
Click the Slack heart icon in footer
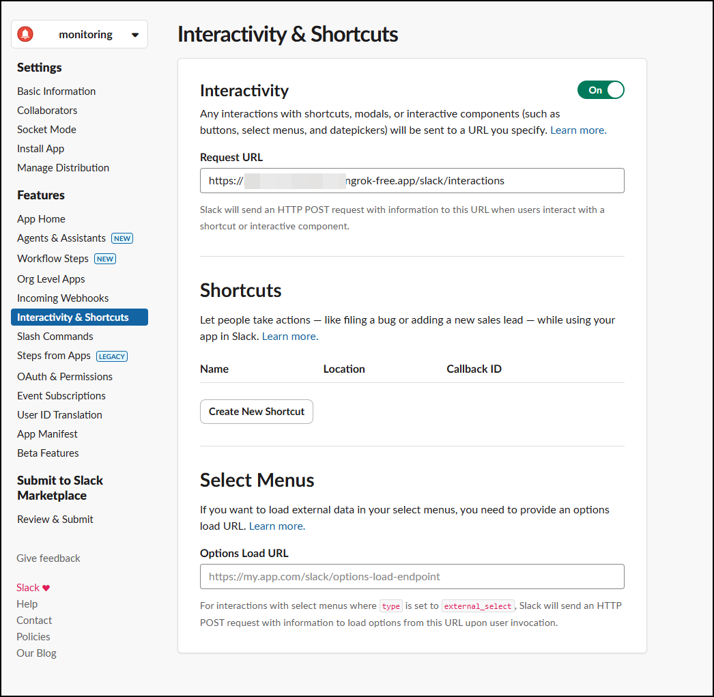46,588
